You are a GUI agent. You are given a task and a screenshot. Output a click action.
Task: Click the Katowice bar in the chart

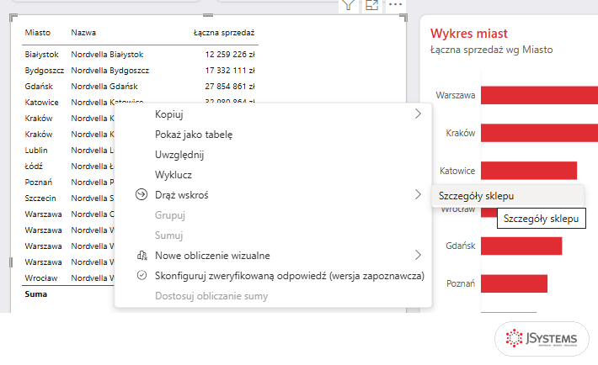click(x=529, y=171)
